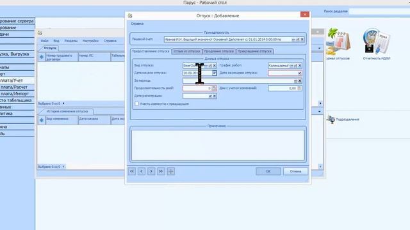Image resolution: width=410 pixels, height=230 pixels.
Task: Click star icon in История изменения table header
Action: (x=42, y=120)
